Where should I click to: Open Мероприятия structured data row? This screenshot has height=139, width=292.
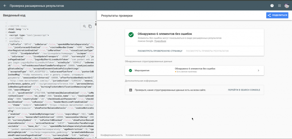194,70
